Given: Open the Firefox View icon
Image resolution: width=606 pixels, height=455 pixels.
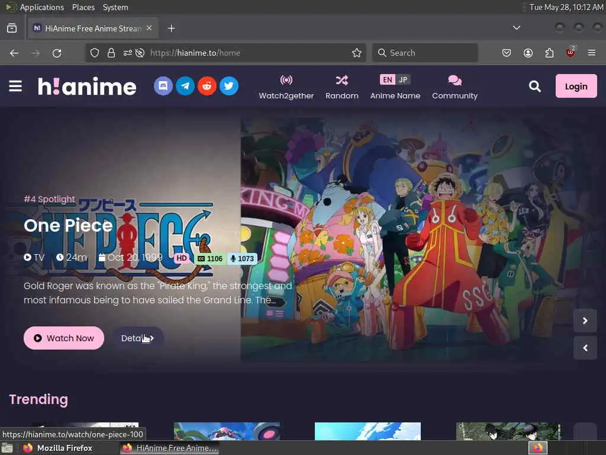Looking at the screenshot, I should (12, 28).
